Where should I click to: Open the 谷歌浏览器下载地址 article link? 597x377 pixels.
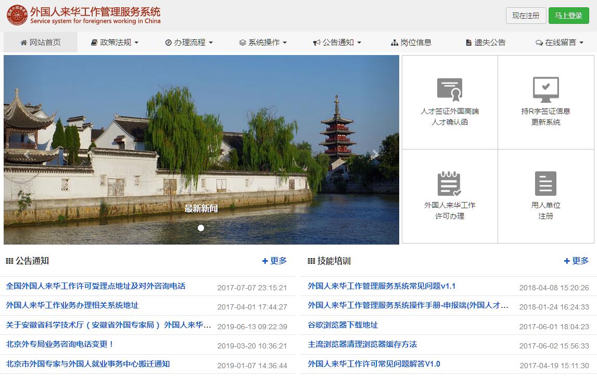(342, 325)
